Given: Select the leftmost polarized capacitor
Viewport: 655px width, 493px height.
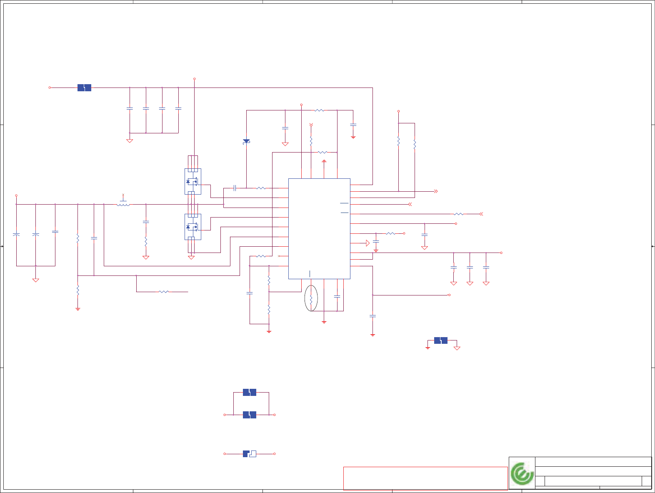Looking at the screenshot, I should coord(16,235).
